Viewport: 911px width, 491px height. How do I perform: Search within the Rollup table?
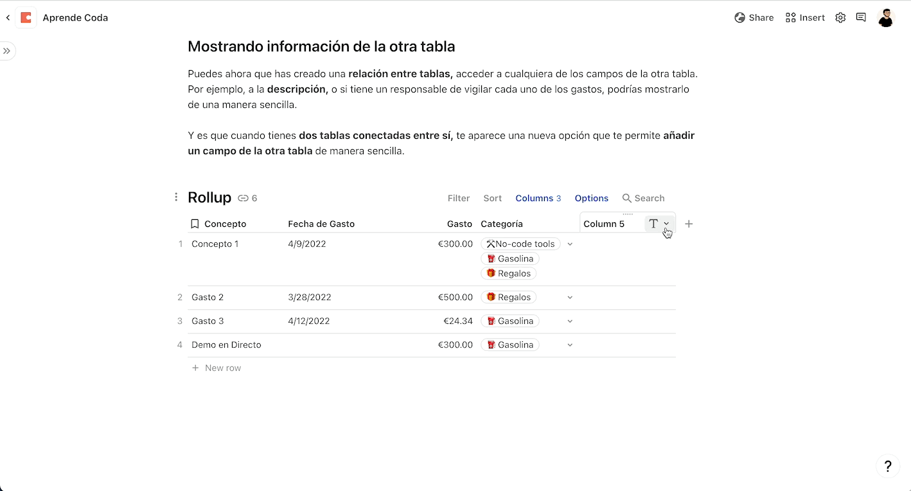click(x=643, y=198)
